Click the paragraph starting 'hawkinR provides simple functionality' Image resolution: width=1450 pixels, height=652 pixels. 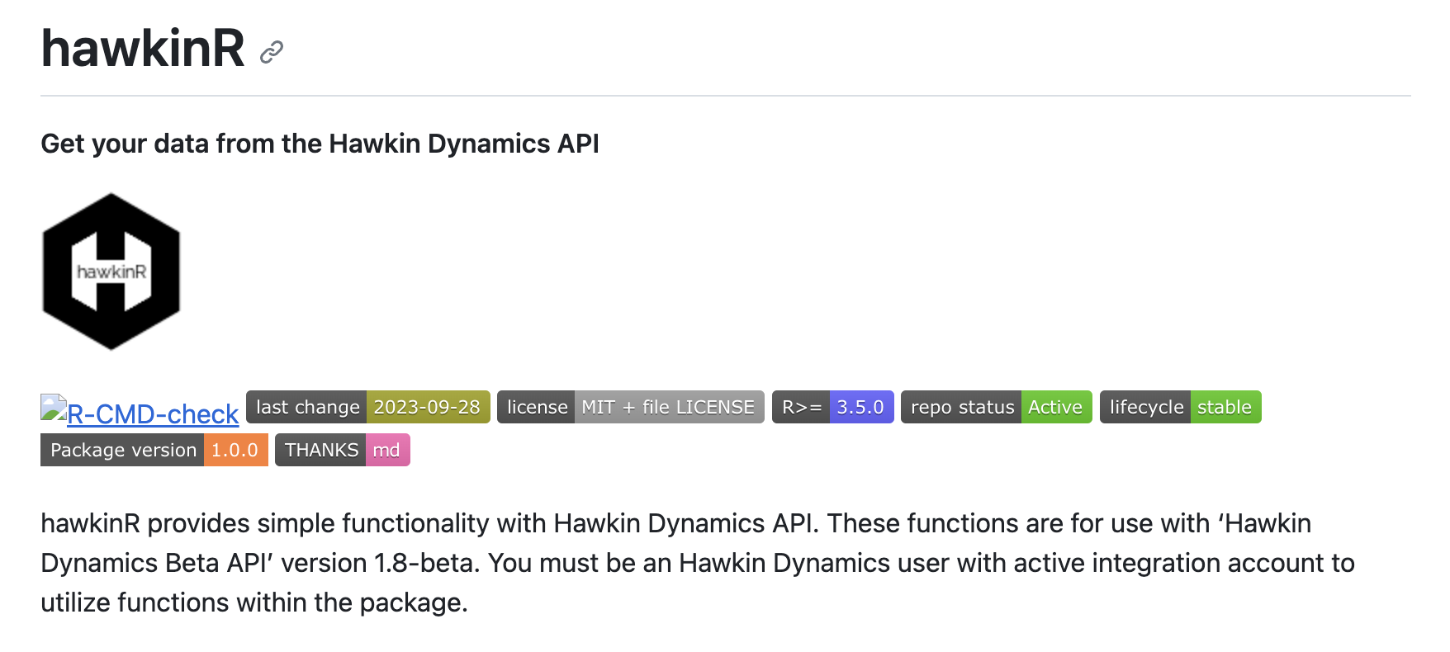tap(698, 563)
